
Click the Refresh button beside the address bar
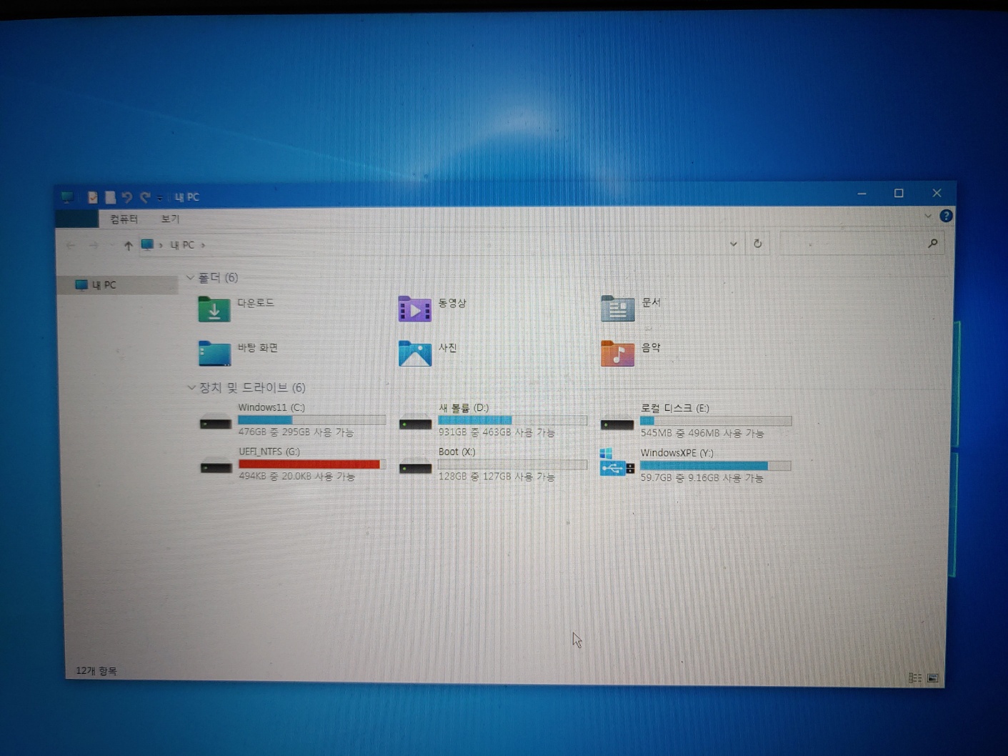[x=758, y=244]
